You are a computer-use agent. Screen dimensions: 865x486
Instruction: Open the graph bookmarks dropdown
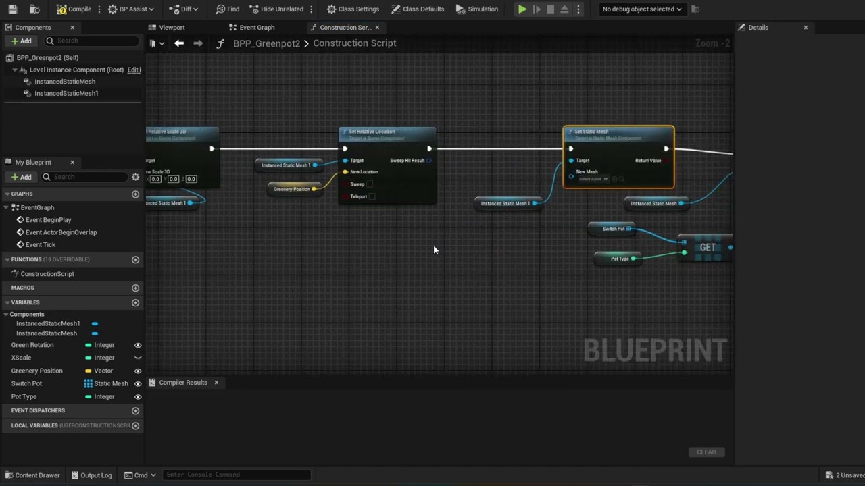pyautogui.click(x=157, y=43)
